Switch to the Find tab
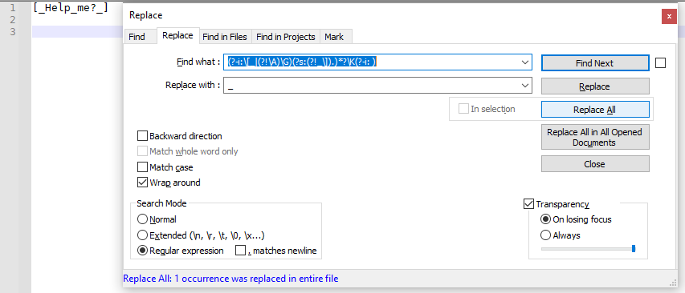685x293 pixels. click(137, 37)
